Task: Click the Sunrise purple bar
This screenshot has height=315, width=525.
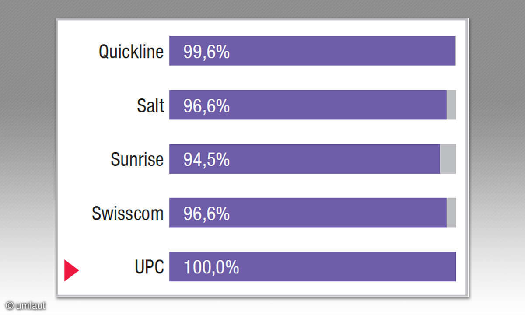Action: point(304,159)
